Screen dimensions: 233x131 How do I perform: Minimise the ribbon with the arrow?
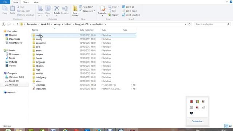[x=227, y=2]
